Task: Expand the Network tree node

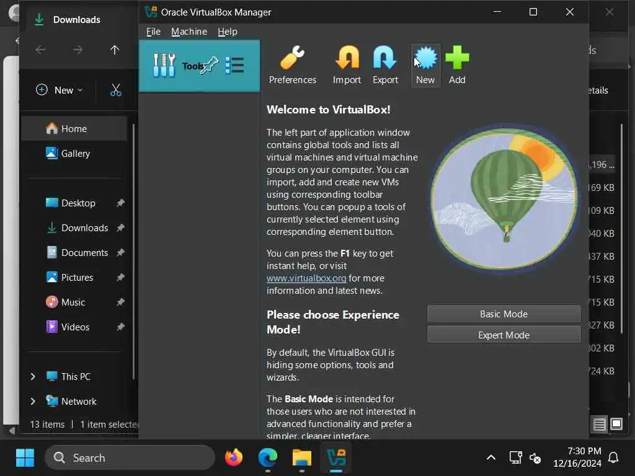Action: pyautogui.click(x=33, y=402)
